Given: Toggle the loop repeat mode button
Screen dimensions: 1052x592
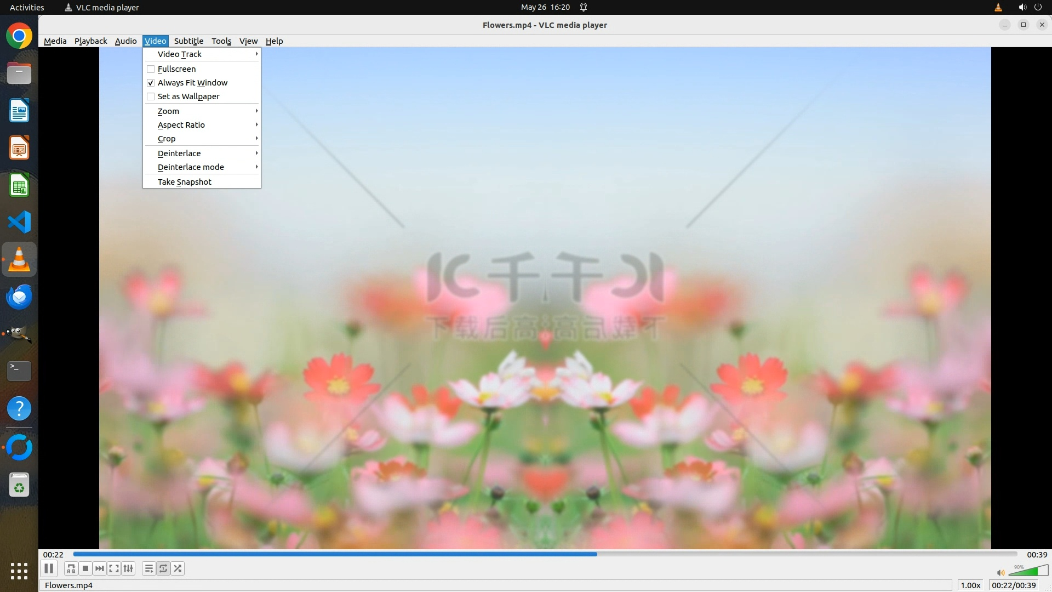Looking at the screenshot, I should [x=163, y=568].
